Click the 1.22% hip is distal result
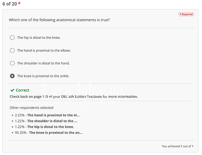Image resolution: width=202 pixels, height=155 pixels. [45, 127]
